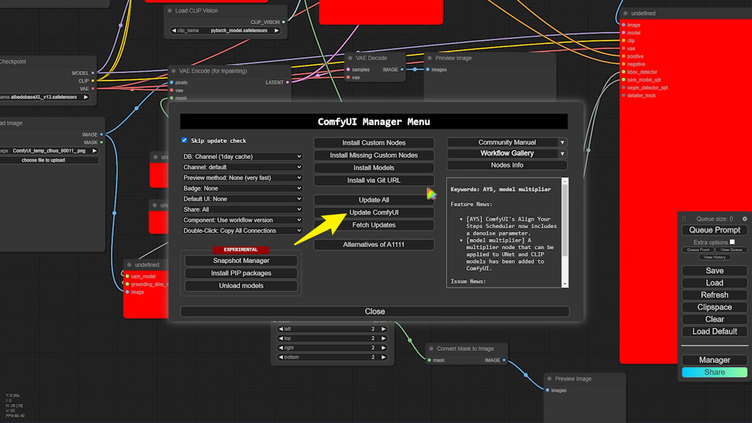
Task: Open the Preview method dropdown
Action: pos(242,178)
